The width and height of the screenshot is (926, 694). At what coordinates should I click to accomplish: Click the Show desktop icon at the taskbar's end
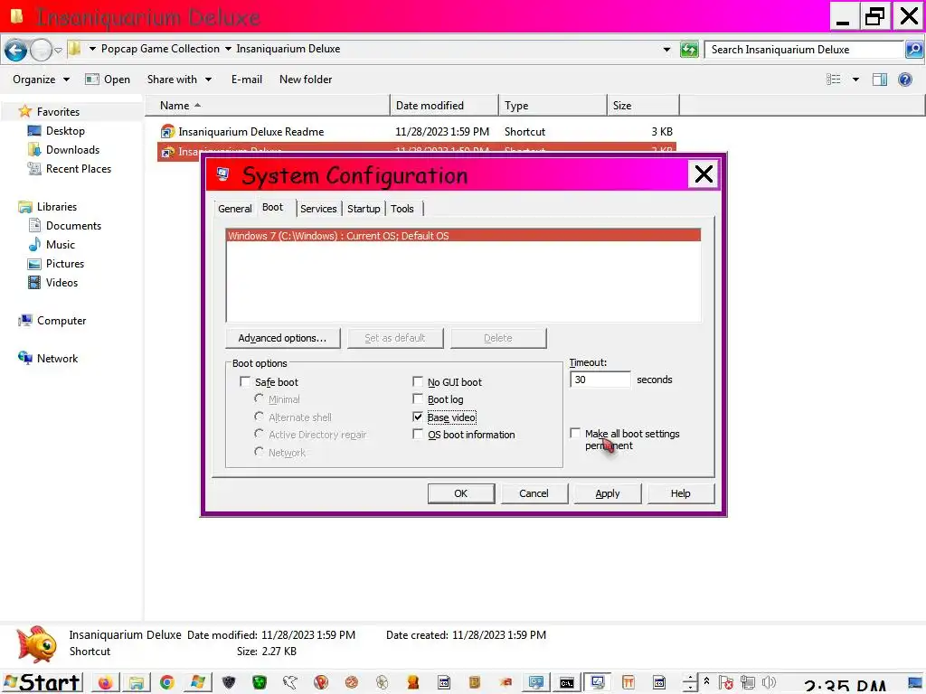(x=915, y=683)
